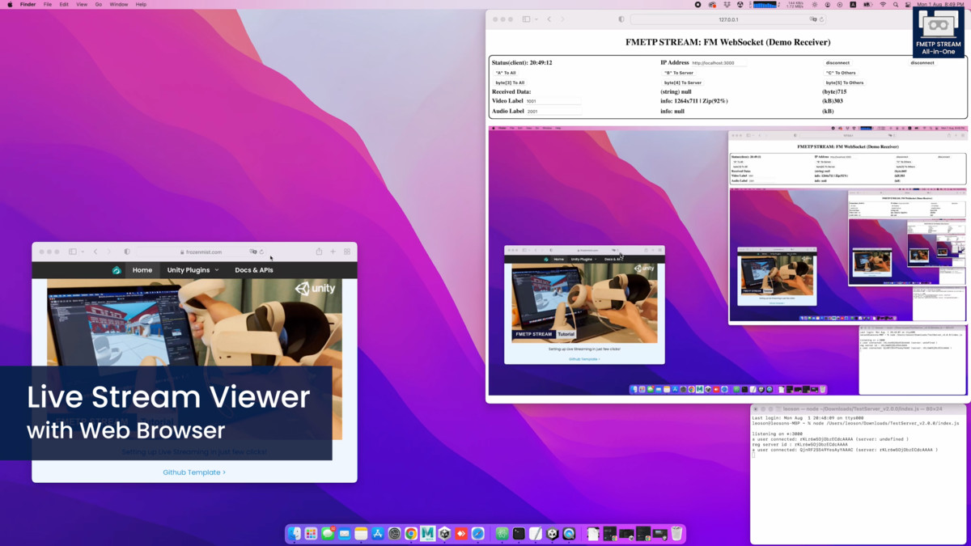971x546 pixels.
Task: Click the Terminal window title bar
Action: pos(859,409)
